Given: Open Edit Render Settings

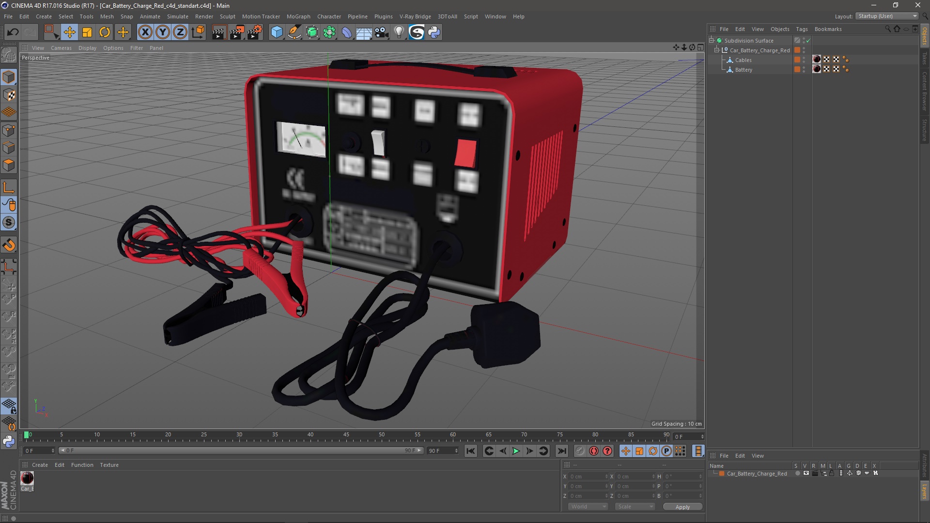Looking at the screenshot, I should (255, 32).
